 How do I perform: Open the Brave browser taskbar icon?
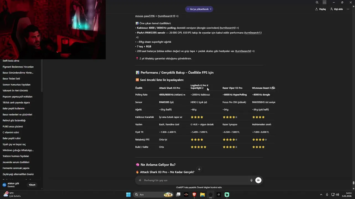194,195
